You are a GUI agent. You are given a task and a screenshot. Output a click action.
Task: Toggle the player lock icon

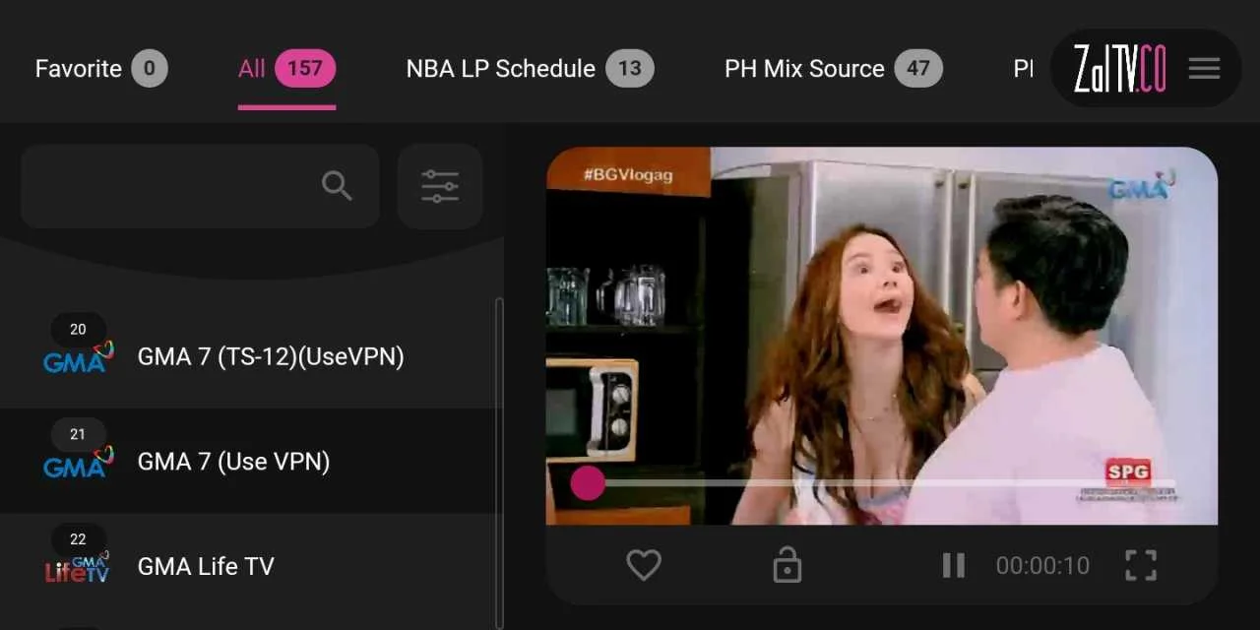click(x=787, y=565)
